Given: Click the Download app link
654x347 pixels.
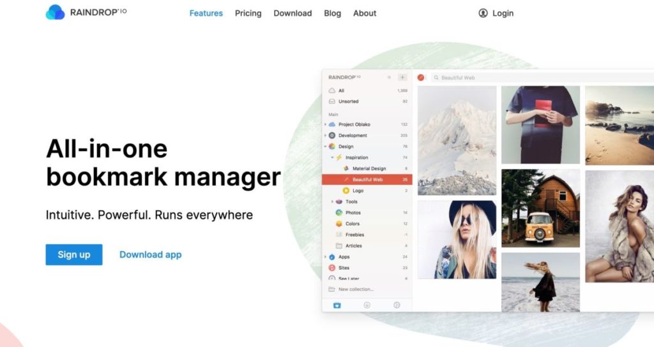Looking at the screenshot, I should coord(151,255).
